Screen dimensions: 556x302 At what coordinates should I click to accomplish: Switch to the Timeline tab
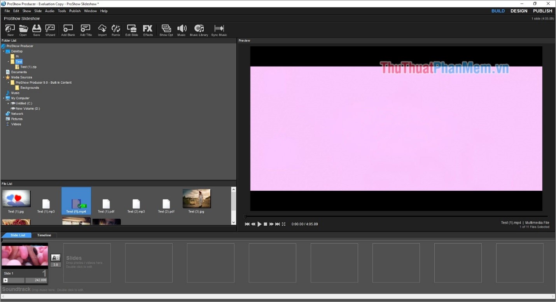[x=44, y=235]
